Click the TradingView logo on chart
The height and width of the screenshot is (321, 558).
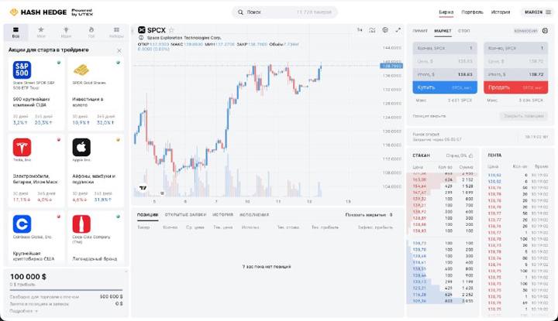point(143,188)
